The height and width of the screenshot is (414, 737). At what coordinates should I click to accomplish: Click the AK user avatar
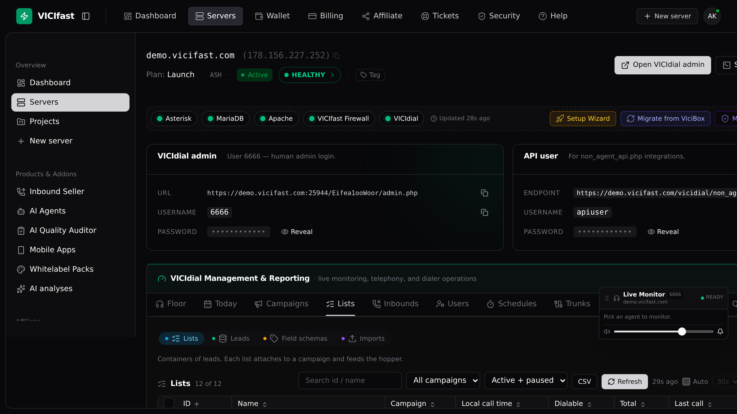click(x=712, y=16)
